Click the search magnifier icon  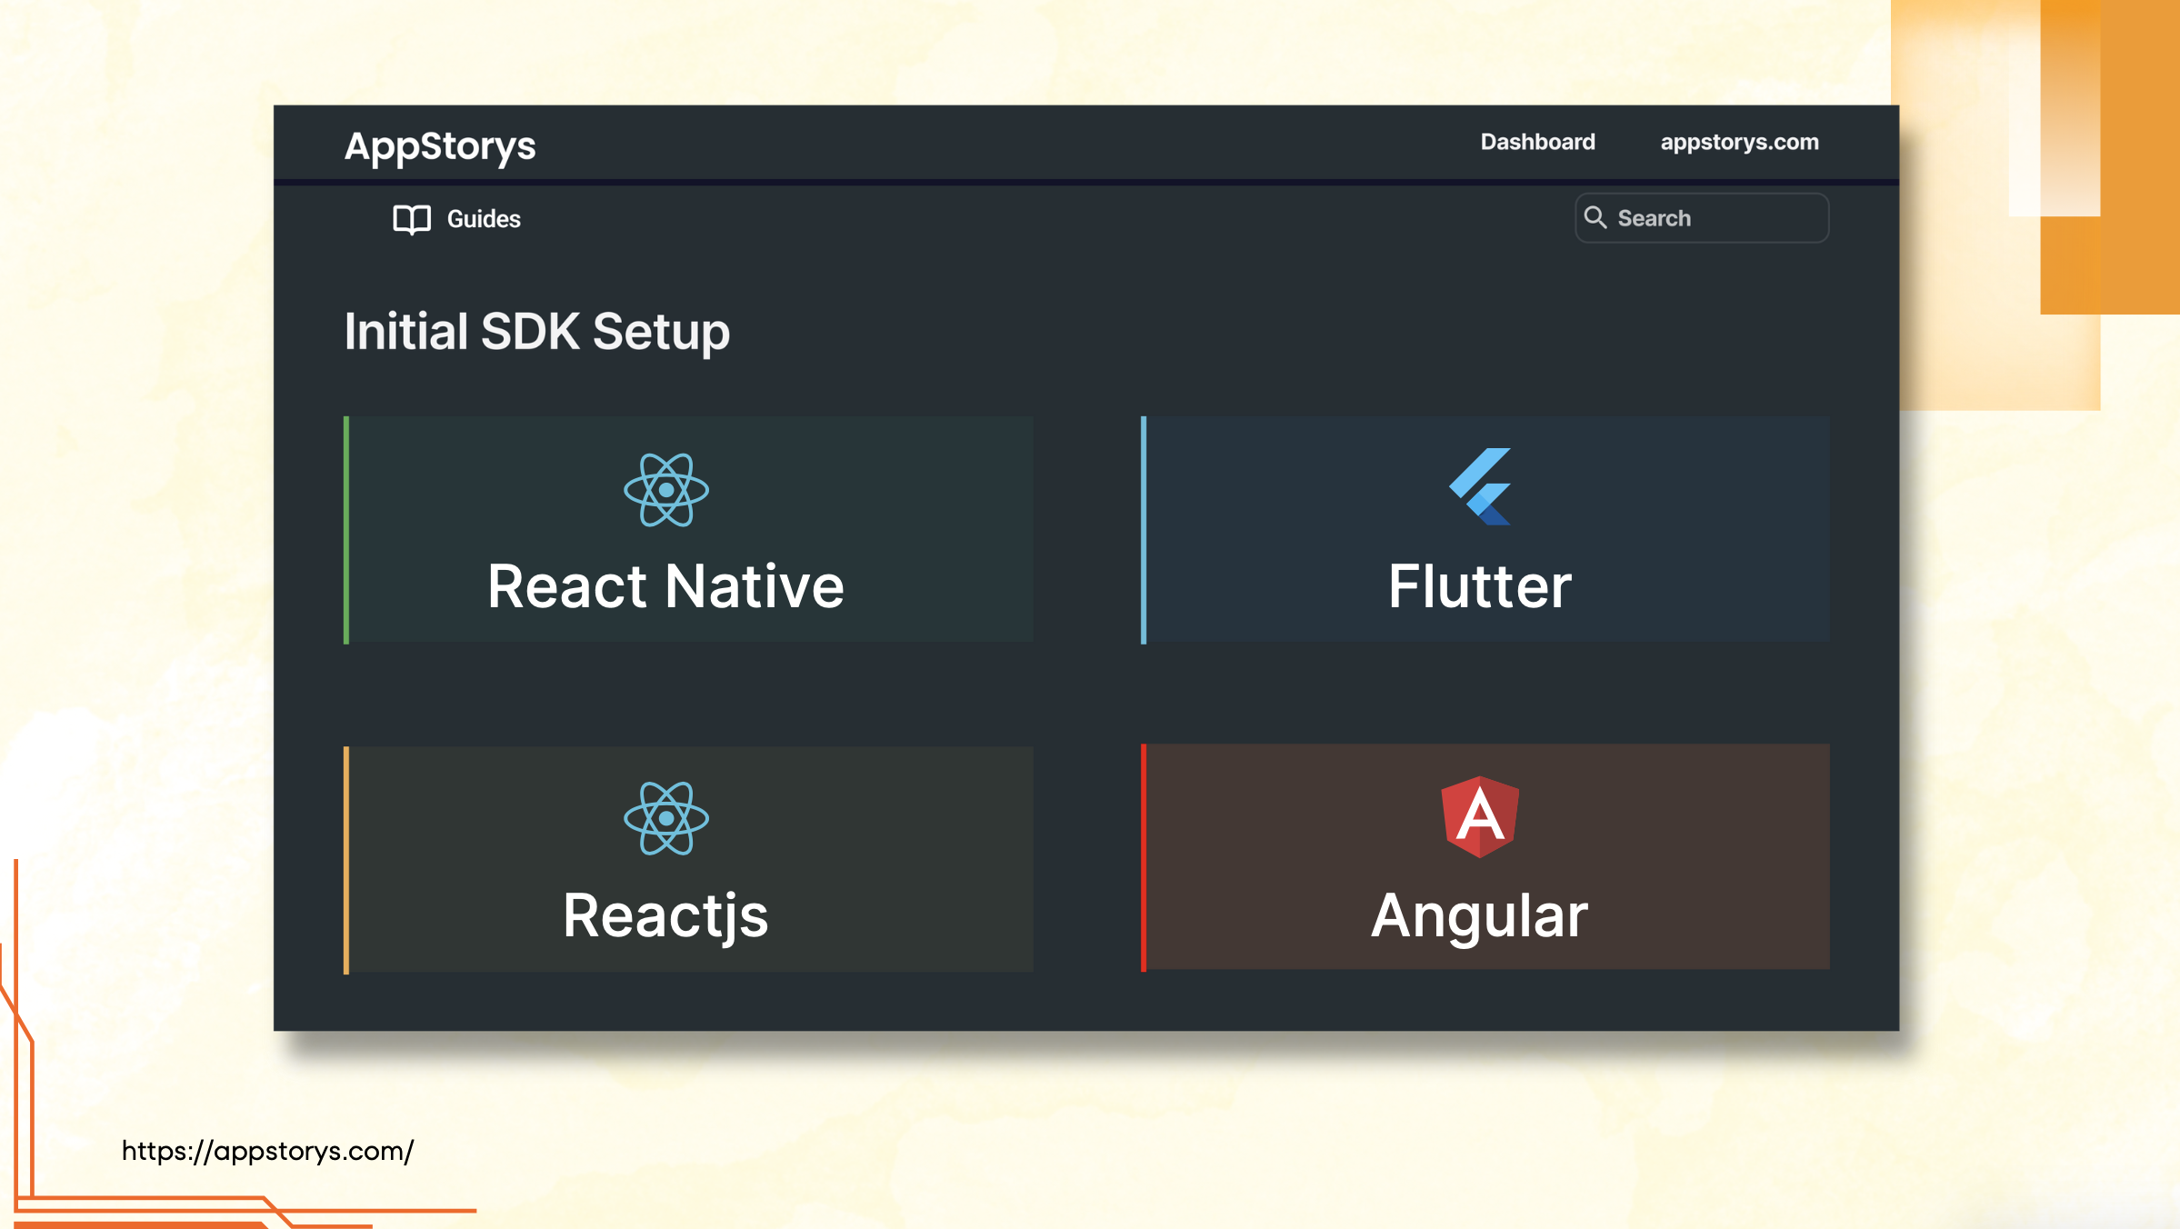pyautogui.click(x=1595, y=217)
